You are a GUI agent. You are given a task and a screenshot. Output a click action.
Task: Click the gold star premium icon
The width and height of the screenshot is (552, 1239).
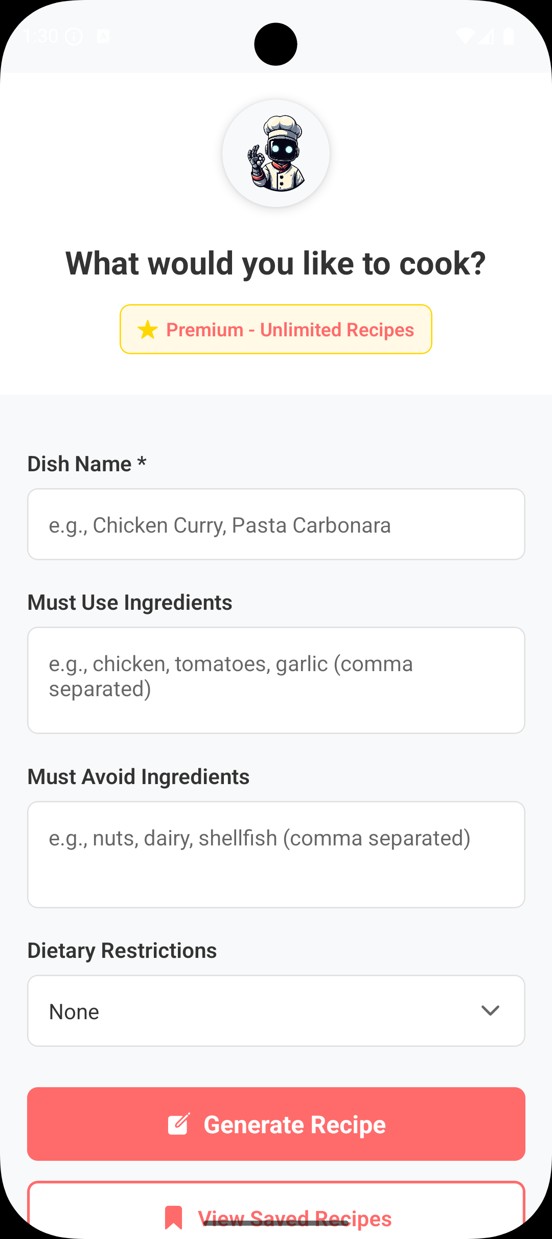(148, 330)
